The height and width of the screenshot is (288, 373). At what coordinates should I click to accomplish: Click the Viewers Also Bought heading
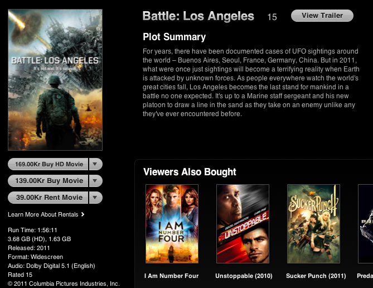pos(190,172)
